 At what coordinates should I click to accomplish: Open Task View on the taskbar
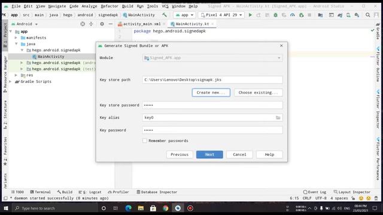115,208
